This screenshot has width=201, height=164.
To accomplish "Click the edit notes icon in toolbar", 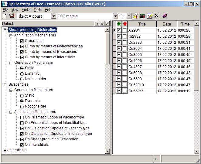I will tap(149, 16).
